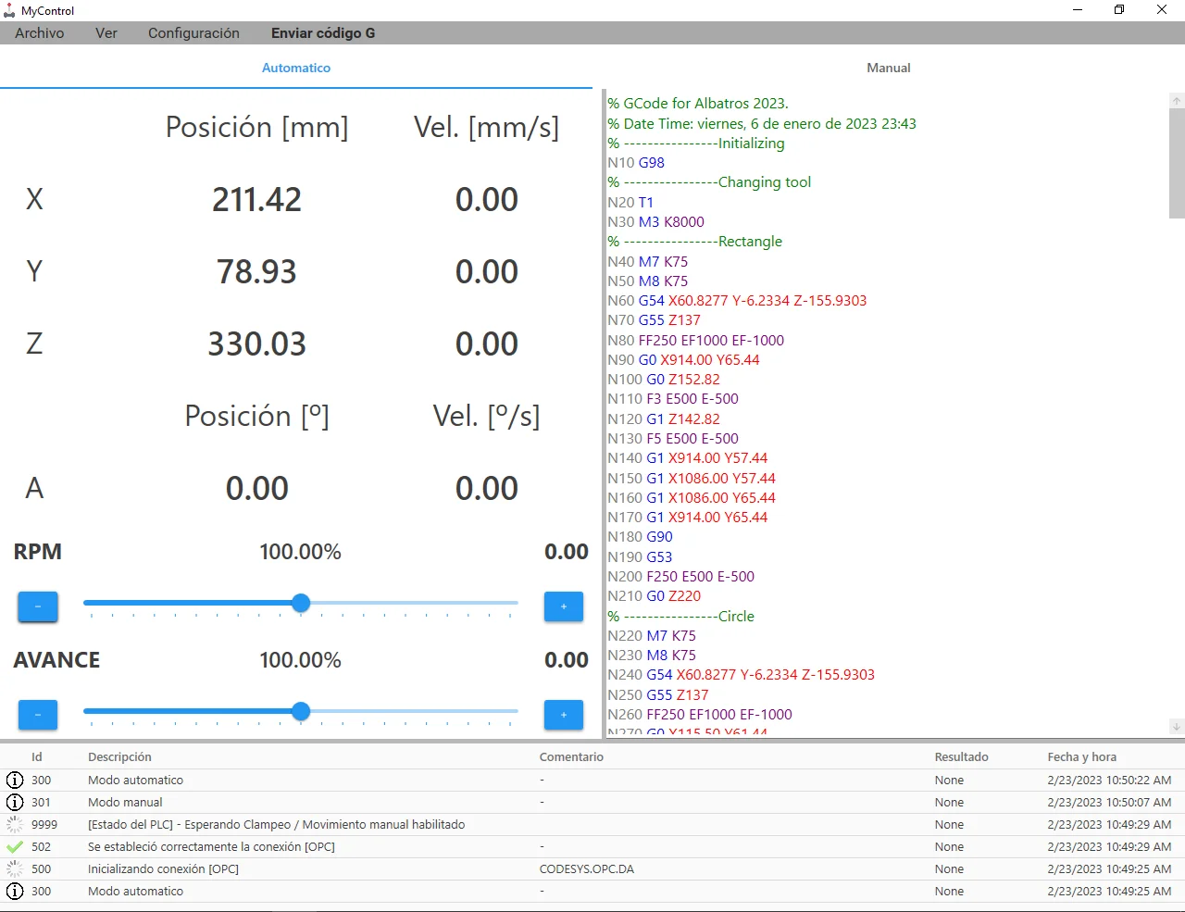Click spinner icon on row 9999
The image size is (1185, 912).
(15, 824)
